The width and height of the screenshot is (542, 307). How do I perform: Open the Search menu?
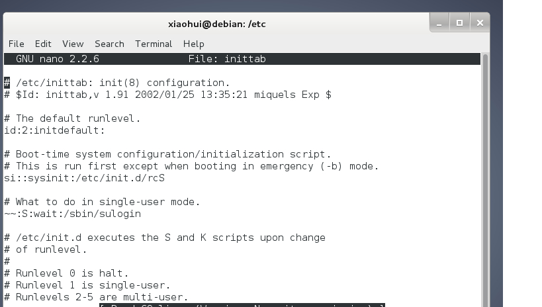click(109, 44)
